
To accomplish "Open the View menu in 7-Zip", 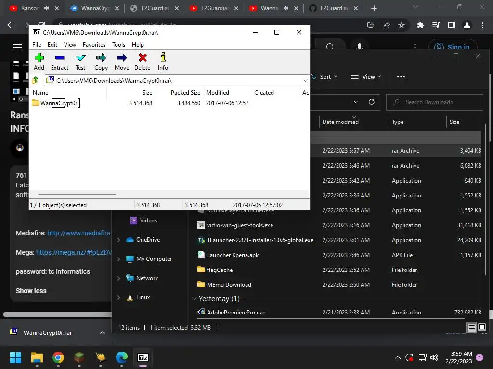I will pos(70,45).
